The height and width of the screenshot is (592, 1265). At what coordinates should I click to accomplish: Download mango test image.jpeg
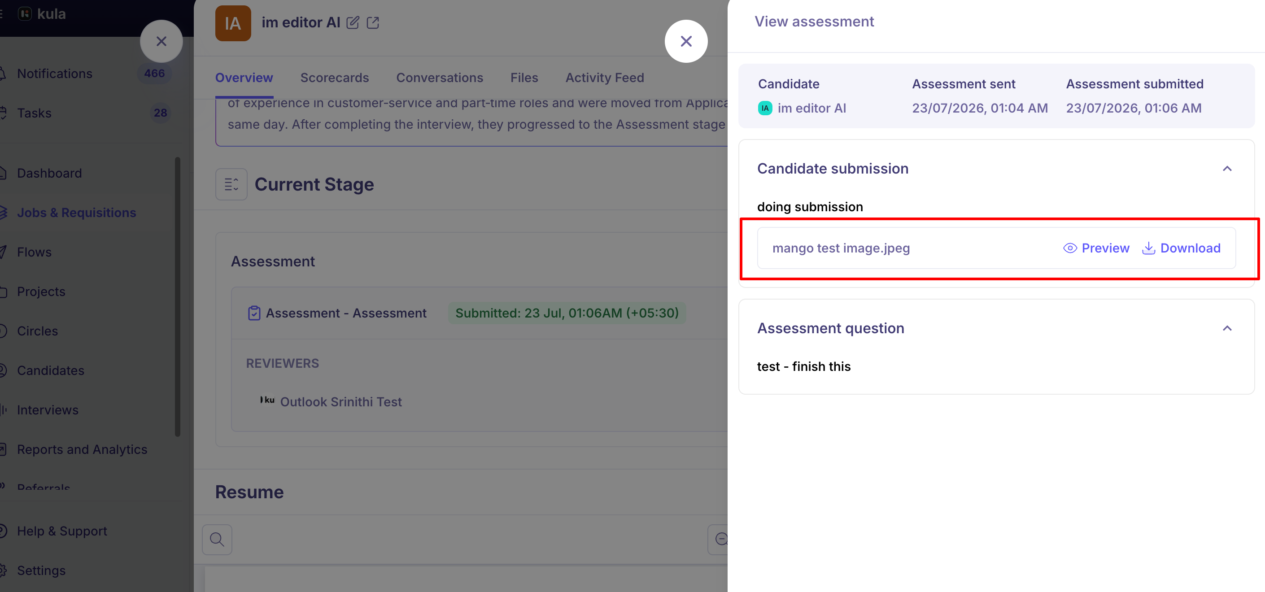[x=1181, y=248]
